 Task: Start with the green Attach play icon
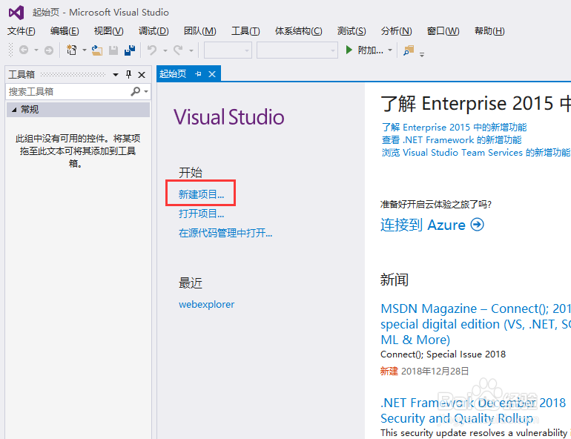pyautogui.click(x=349, y=50)
